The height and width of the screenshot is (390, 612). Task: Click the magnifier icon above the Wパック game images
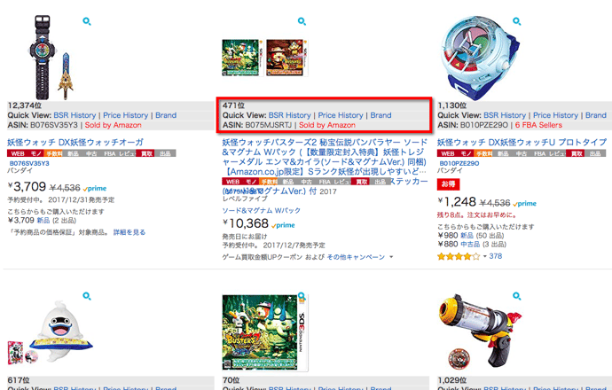tap(302, 21)
